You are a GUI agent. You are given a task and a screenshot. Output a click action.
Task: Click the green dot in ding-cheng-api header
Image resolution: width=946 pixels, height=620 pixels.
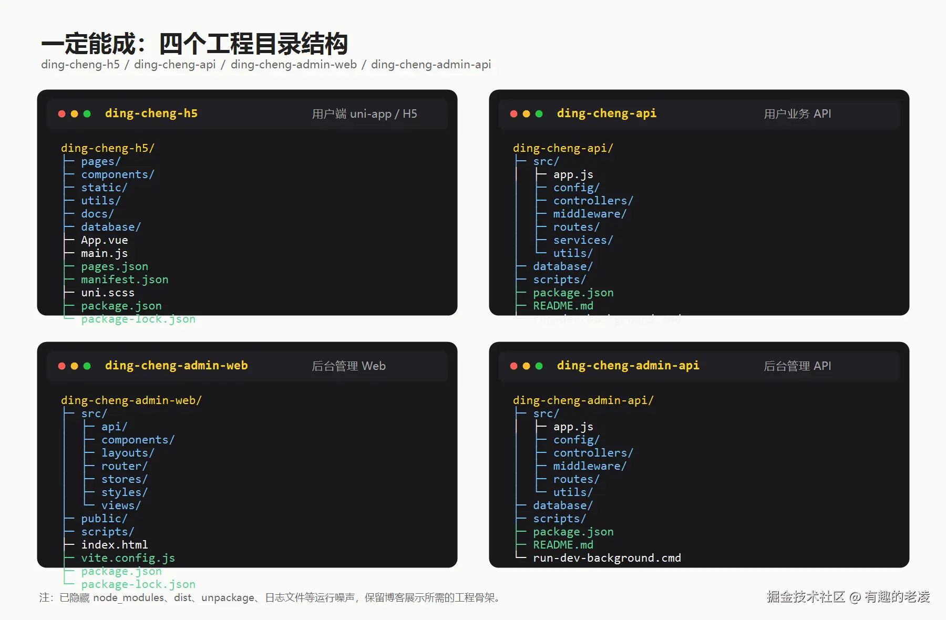pyautogui.click(x=539, y=114)
